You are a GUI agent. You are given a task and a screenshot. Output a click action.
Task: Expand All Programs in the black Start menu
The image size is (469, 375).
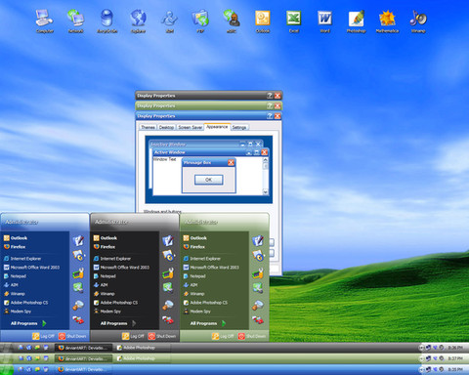pyautogui.click(x=118, y=323)
